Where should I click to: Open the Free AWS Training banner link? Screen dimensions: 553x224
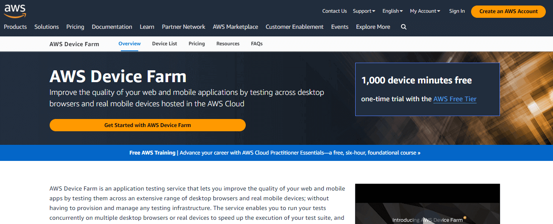[x=275, y=152]
